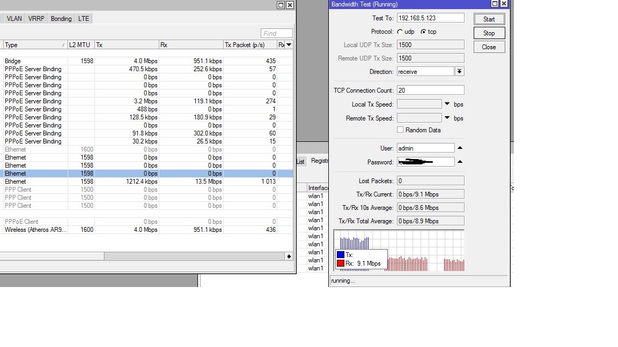Screen dimensions: 618x347
Task: Click the running... status bar text
Action: (343, 281)
